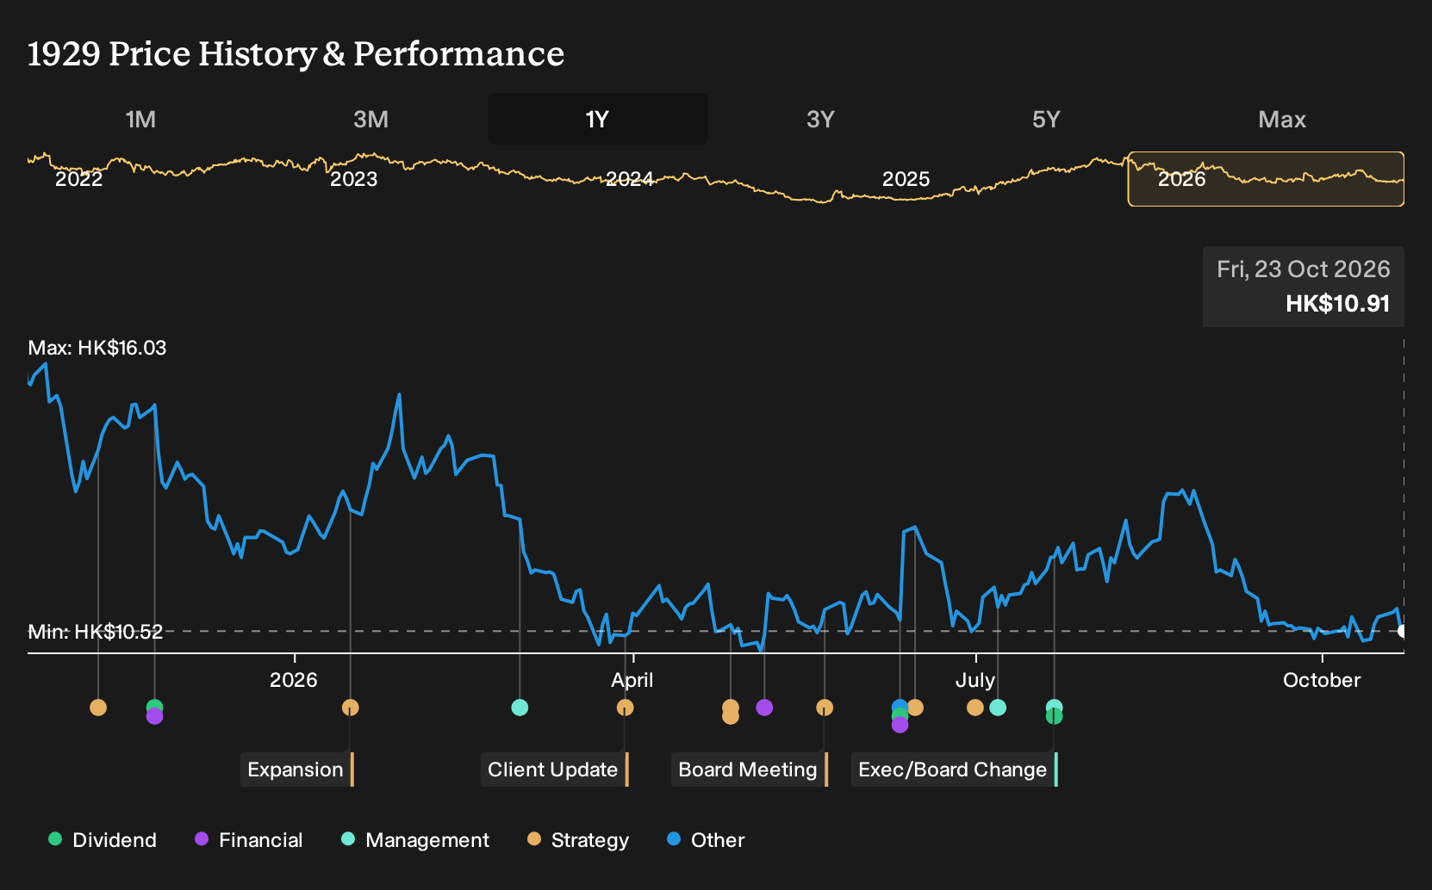The width and height of the screenshot is (1432, 890).
Task: Click the Strategy marker beneath April label
Action: pyautogui.click(x=625, y=708)
